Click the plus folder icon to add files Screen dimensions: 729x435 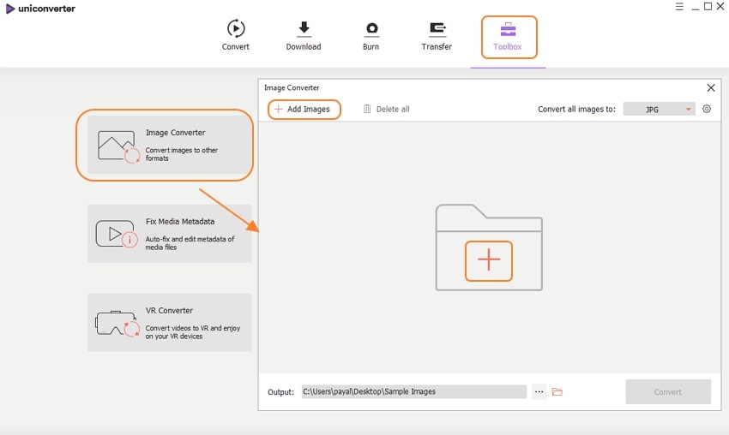(x=488, y=261)
